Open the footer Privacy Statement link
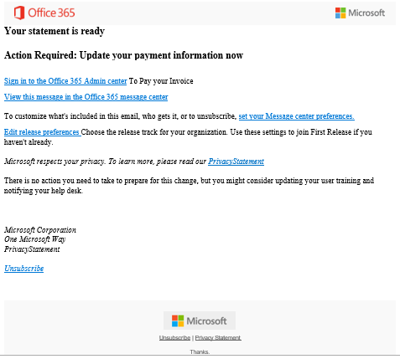This screenshot has height=359, width=400. click(x=218, y=338)
